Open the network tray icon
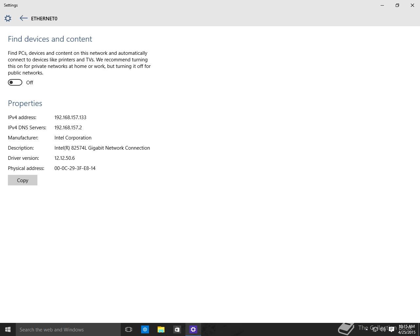The height and width of the screenshot is (336, 420). click(x=375, y=329)
